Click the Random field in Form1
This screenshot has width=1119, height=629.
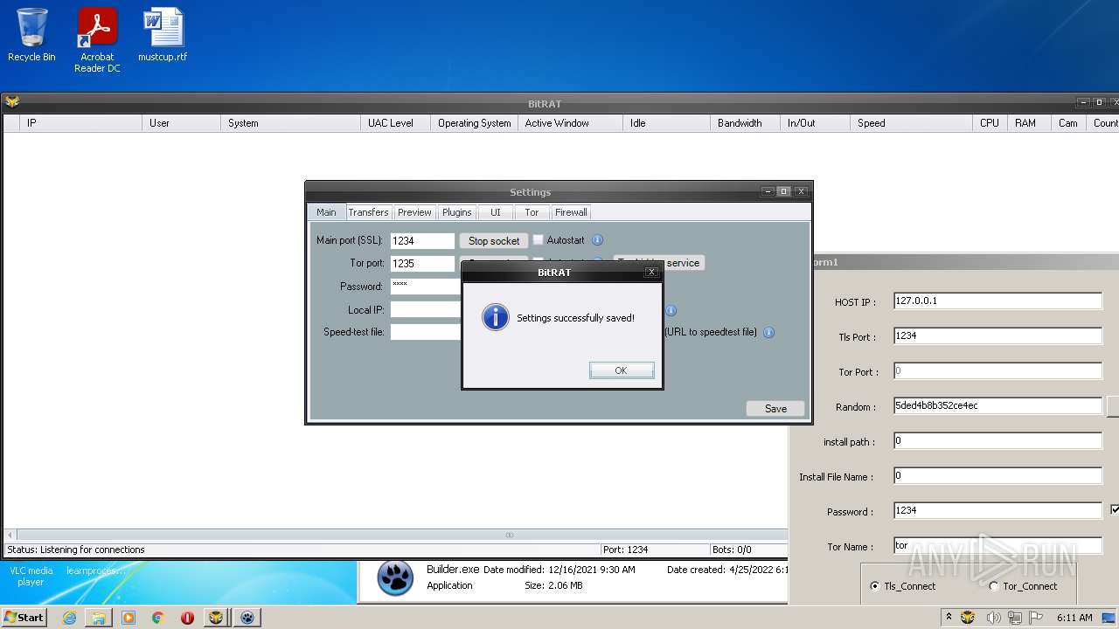coord(997,405)
